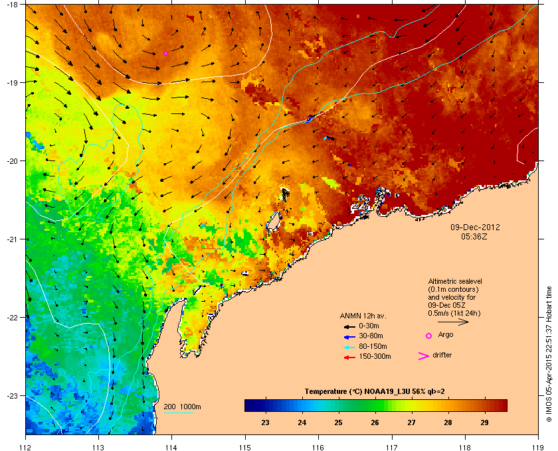Click the '150-300m' depth legend label
The width and height of the screenshot is (558, 451).
point(375,356)
